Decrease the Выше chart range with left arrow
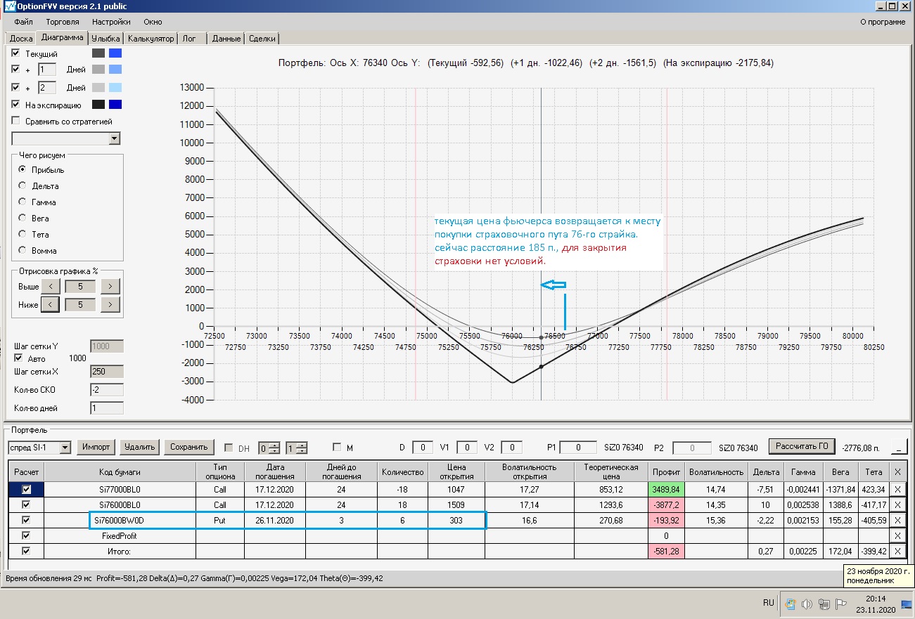915x619 pixels. [51, 286]
